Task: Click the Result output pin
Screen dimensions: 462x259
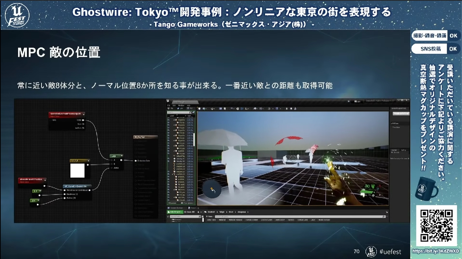Action: click(89, 190)
